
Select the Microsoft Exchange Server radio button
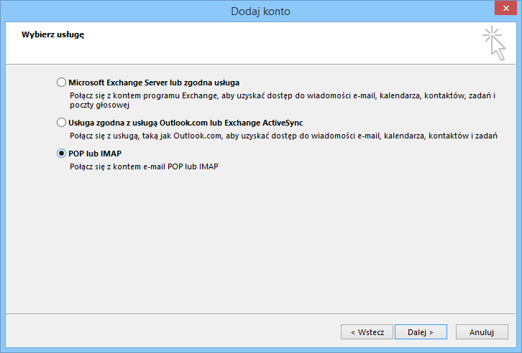coord(61,82)
